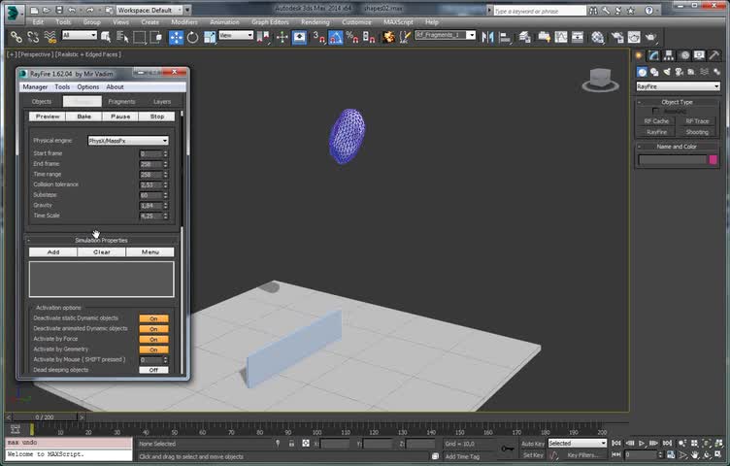
Task: Toggle Angle Snap in main toolbar
Action: click(x=335, y=37)
